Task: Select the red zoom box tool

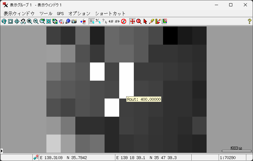Action: coord(139,21)
